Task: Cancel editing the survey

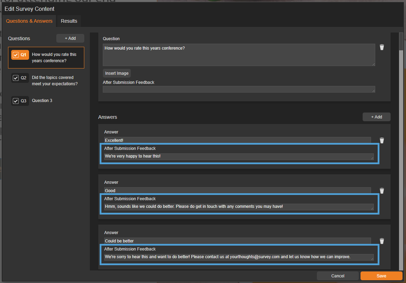Action: (337, 276)
